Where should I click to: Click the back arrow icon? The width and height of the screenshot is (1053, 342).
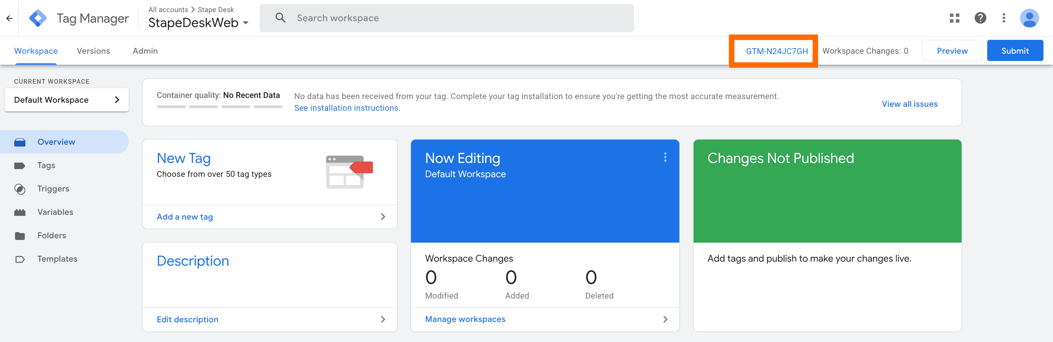tap(9, 18)
